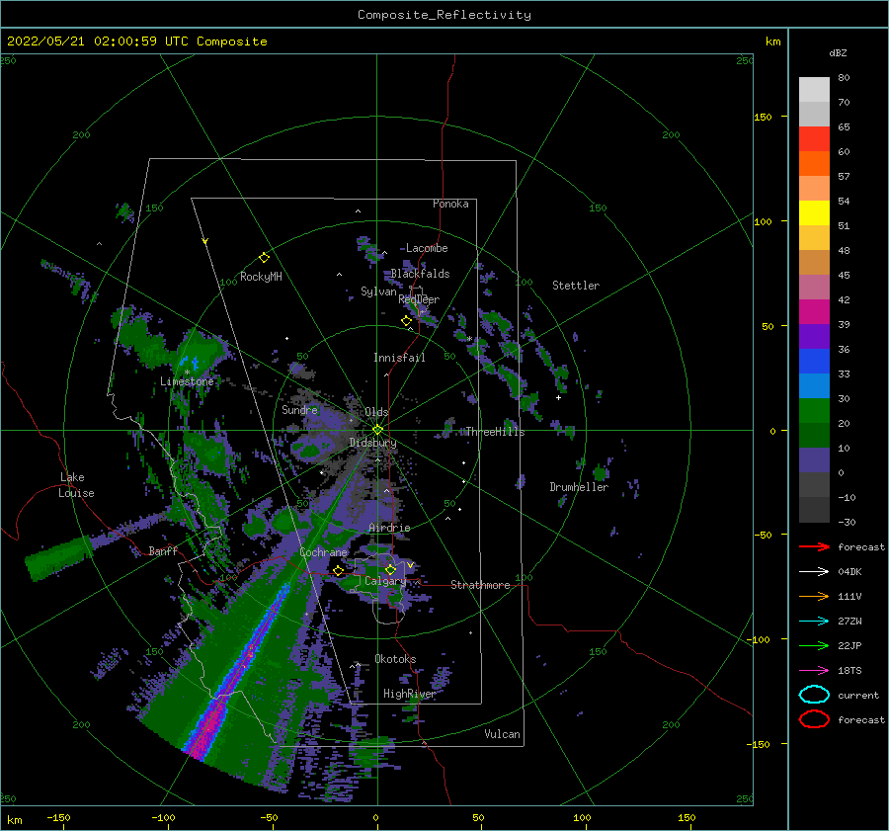Click the cyan 27ZW arrow icon
The image size is (889, 831).
coord(814,622)
